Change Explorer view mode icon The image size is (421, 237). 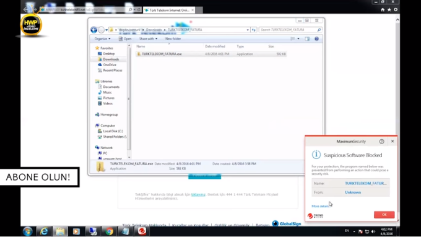coord(293,39)
